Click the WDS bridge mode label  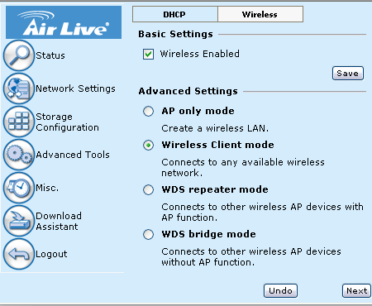coord(209,234)
